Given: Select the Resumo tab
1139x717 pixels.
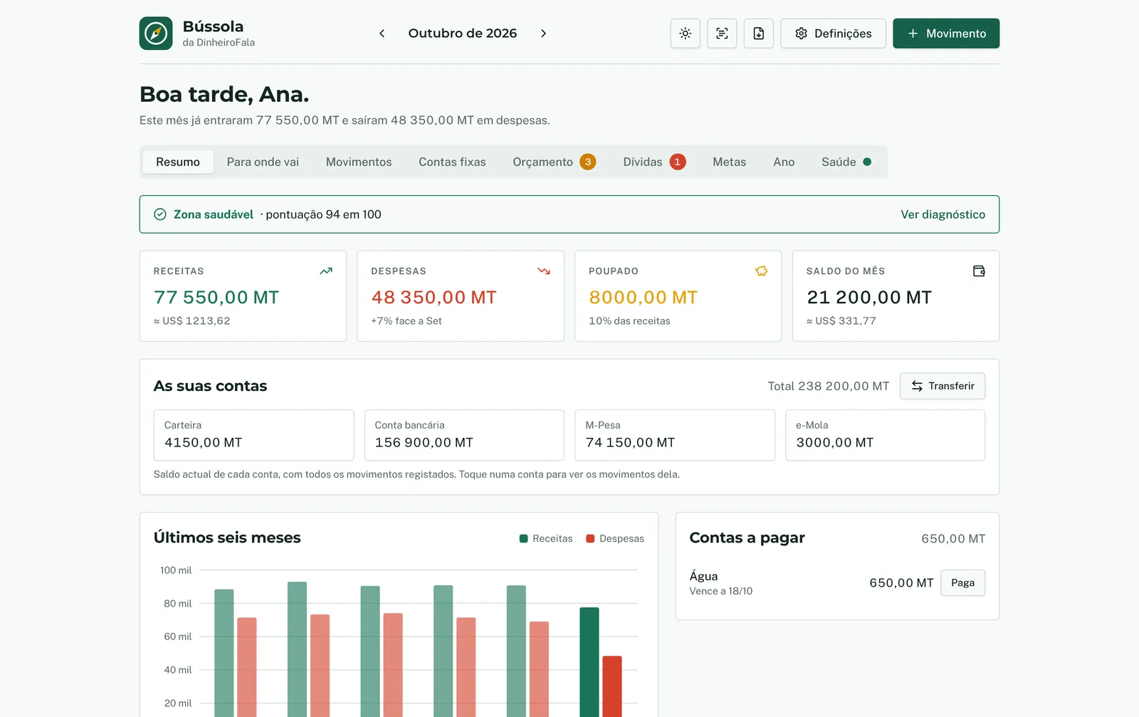Looking at the screenshot, I should pos(178,162).
